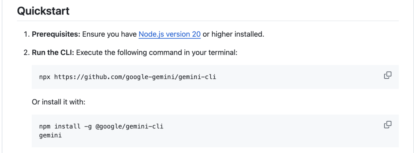
Task: Click the standalone gemini command line
Action: click(x=51, y=136)
